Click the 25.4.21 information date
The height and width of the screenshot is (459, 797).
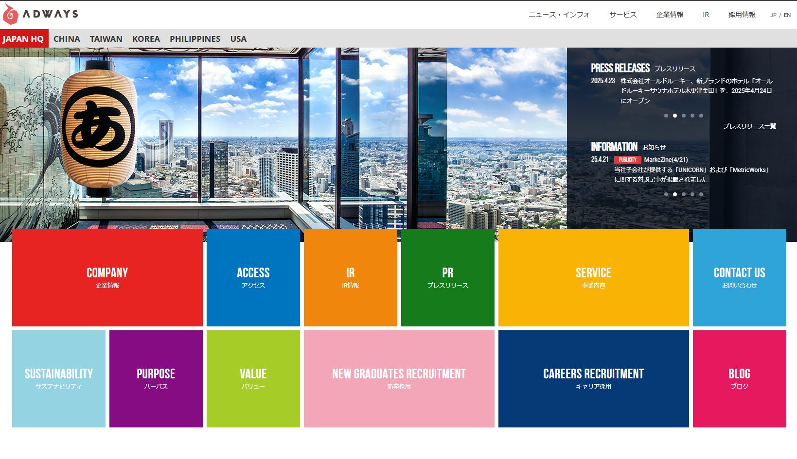click(600, 159)
